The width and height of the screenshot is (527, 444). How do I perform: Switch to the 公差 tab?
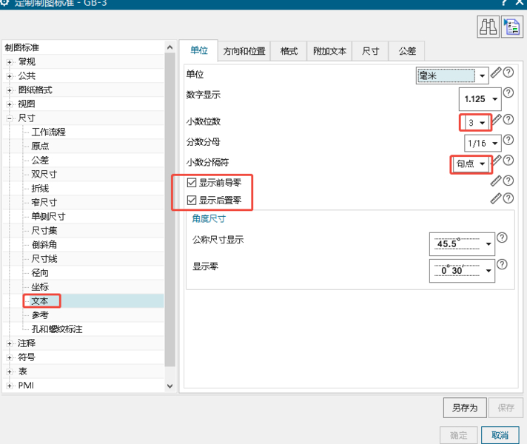(x=407, y=51)
